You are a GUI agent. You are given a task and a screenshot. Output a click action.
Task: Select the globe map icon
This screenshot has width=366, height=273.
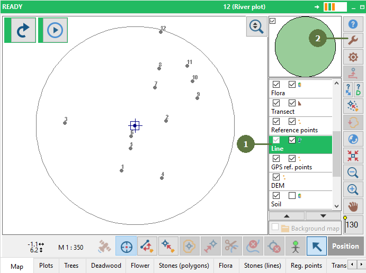coord(353,139)
